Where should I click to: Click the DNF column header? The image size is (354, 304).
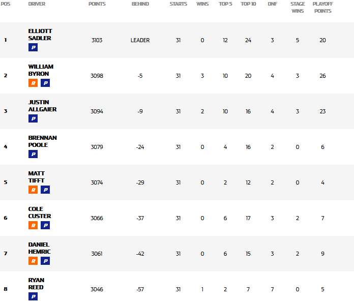[x=272, y=4]
